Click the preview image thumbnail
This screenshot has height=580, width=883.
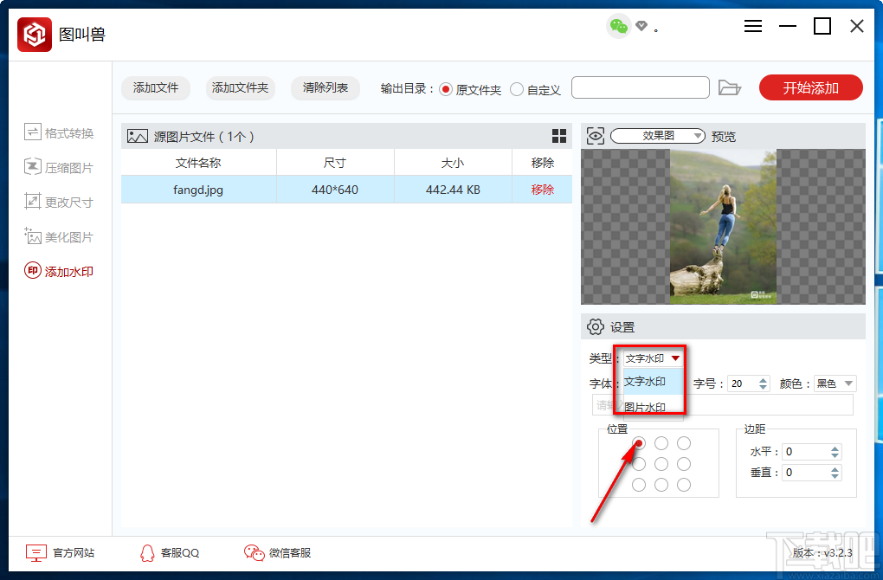tap(723, 226)
